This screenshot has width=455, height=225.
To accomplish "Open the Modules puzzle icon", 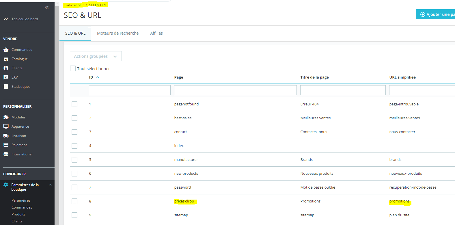I will (6, 117).
